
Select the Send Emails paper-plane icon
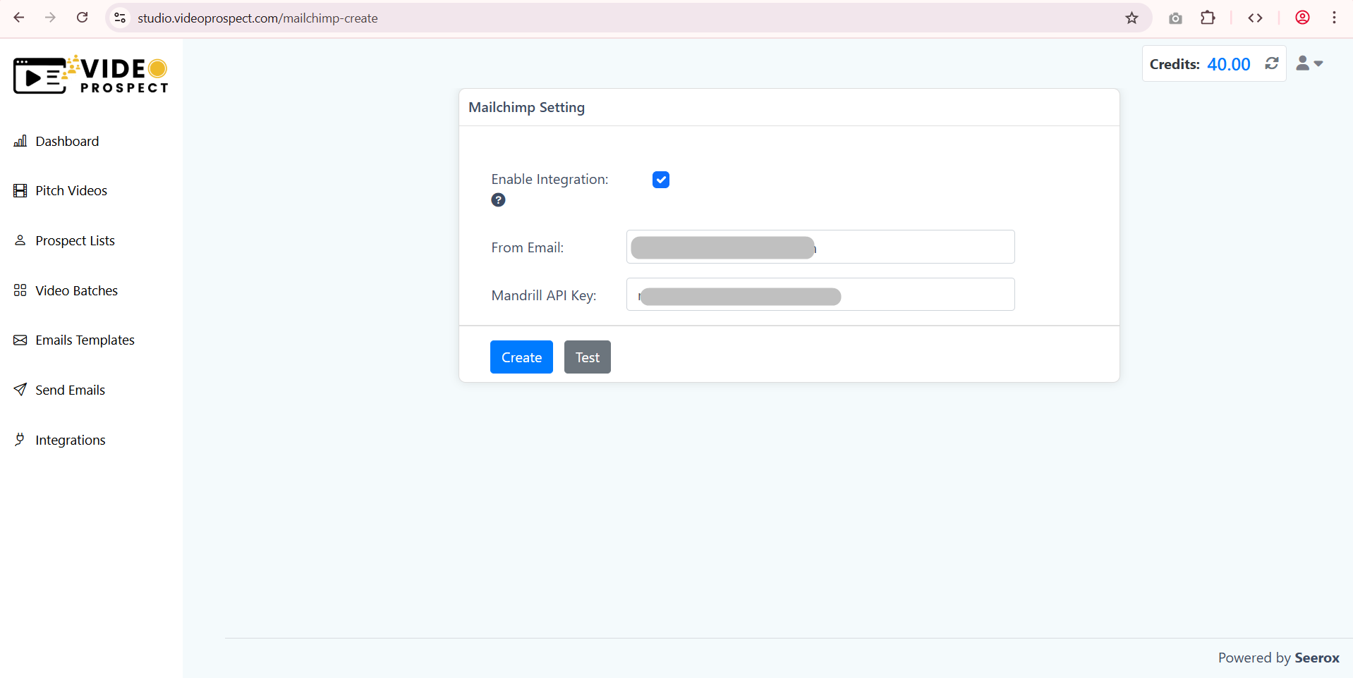point(20,389)
